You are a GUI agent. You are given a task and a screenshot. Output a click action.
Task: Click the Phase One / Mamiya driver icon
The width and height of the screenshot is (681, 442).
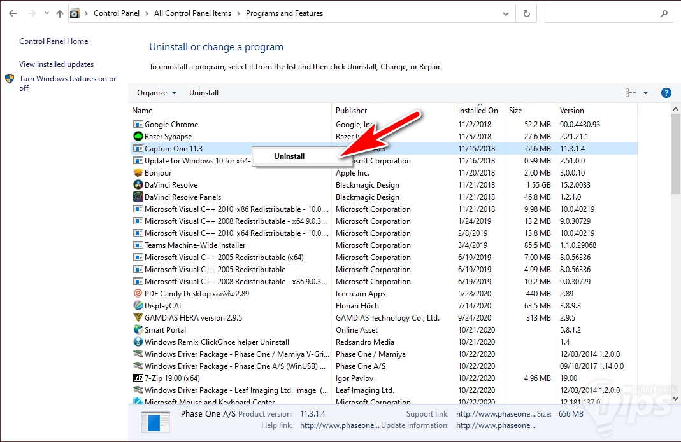pos(138,354)
